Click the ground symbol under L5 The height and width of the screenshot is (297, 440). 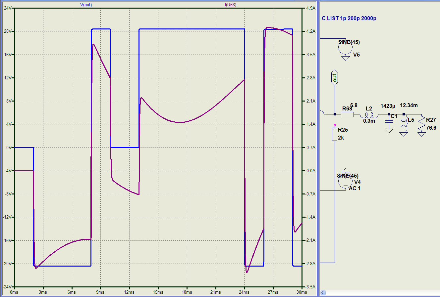coord(404,134)
